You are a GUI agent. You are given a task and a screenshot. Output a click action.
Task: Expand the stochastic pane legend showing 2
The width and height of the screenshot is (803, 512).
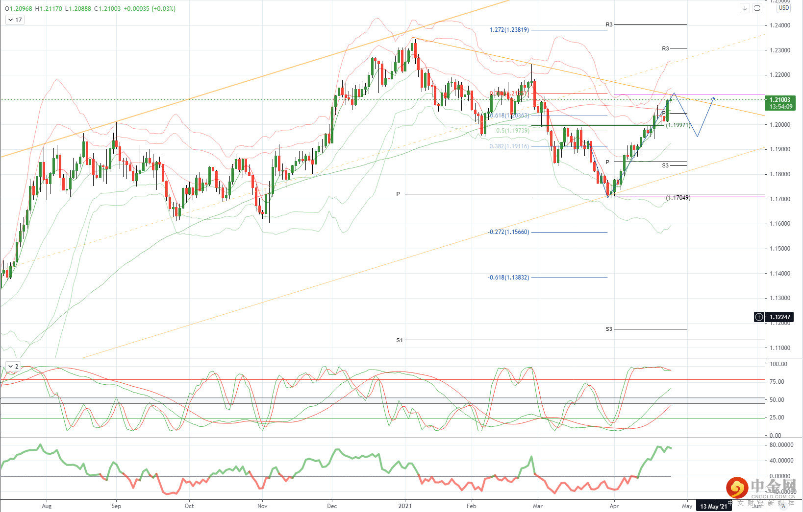point(13,366)
